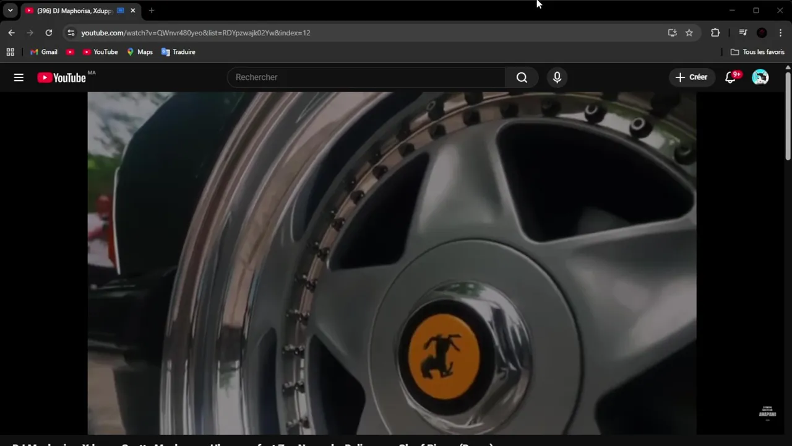Open the Créer button
This screenshot has height=446, width=792.
click(x=691, y=77)
